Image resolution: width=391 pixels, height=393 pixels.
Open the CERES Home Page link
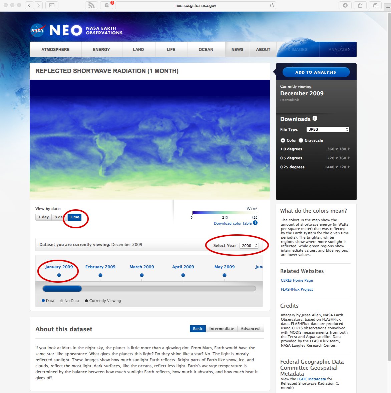click(x=297, y=280)
